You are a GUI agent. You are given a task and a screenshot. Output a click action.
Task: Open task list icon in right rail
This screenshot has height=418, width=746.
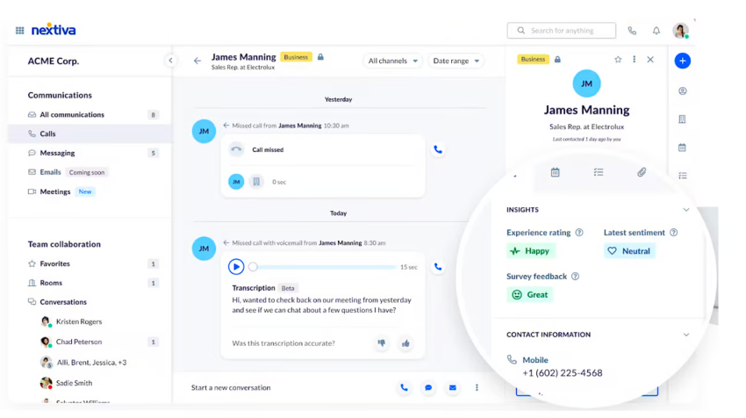tap(682, 176)
